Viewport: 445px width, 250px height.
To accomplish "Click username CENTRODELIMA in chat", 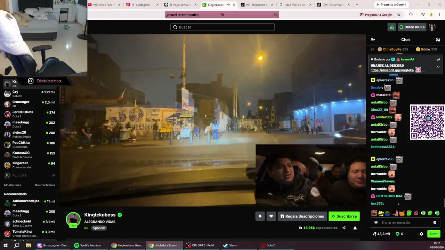I will pyautogui.click(x=389, y=196).
